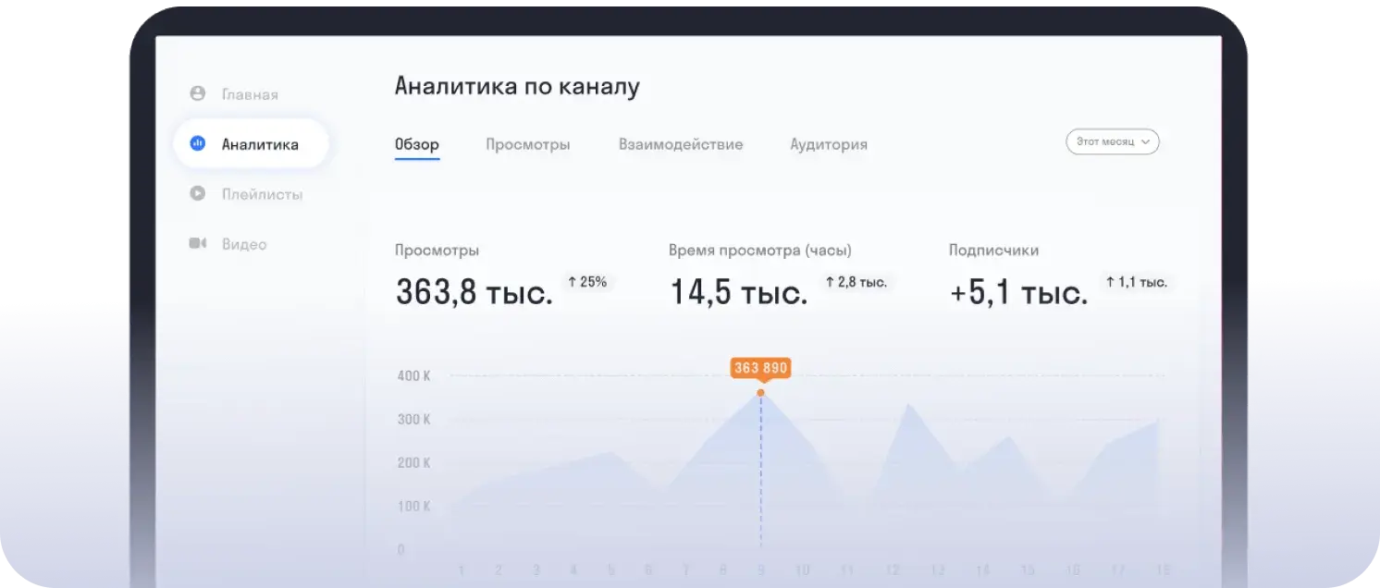
Task: Click the 363,8 тыс. views value
Action: pyautogui.click(x=474, y=292)
